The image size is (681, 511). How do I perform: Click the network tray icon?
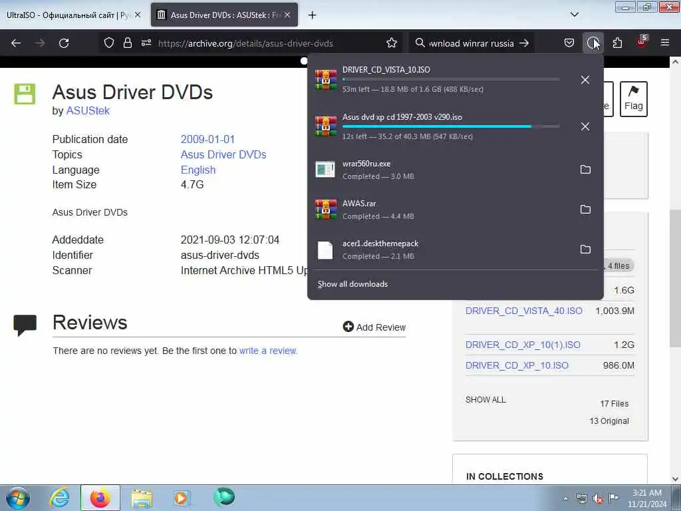tap(581, 499)
